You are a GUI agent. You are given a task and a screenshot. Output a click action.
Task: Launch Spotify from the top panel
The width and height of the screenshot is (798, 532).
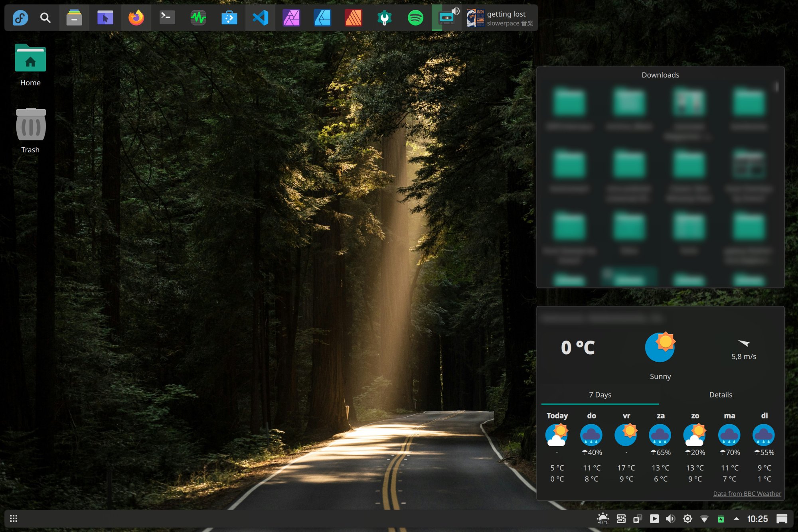point(415,18)
